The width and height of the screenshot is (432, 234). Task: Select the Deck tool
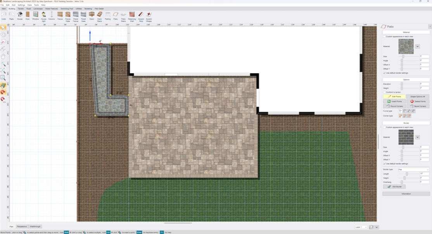tap(92, 16)
